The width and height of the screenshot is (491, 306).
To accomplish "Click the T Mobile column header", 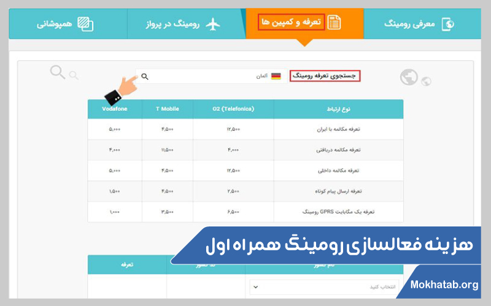I will click(x=168, y=109).
